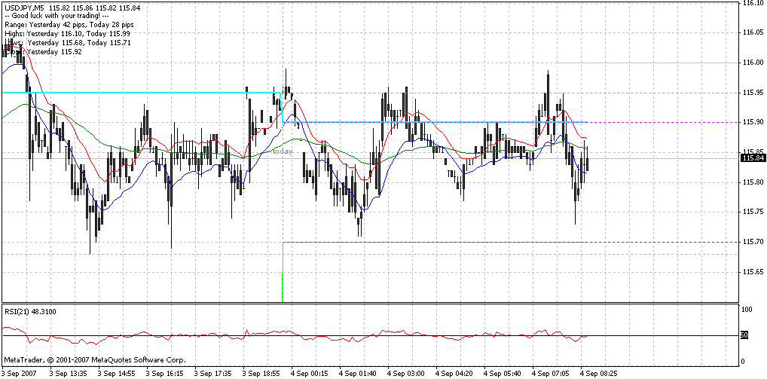Click the RSI 100 scale label
767x379 pixels.
click(747, 310)
